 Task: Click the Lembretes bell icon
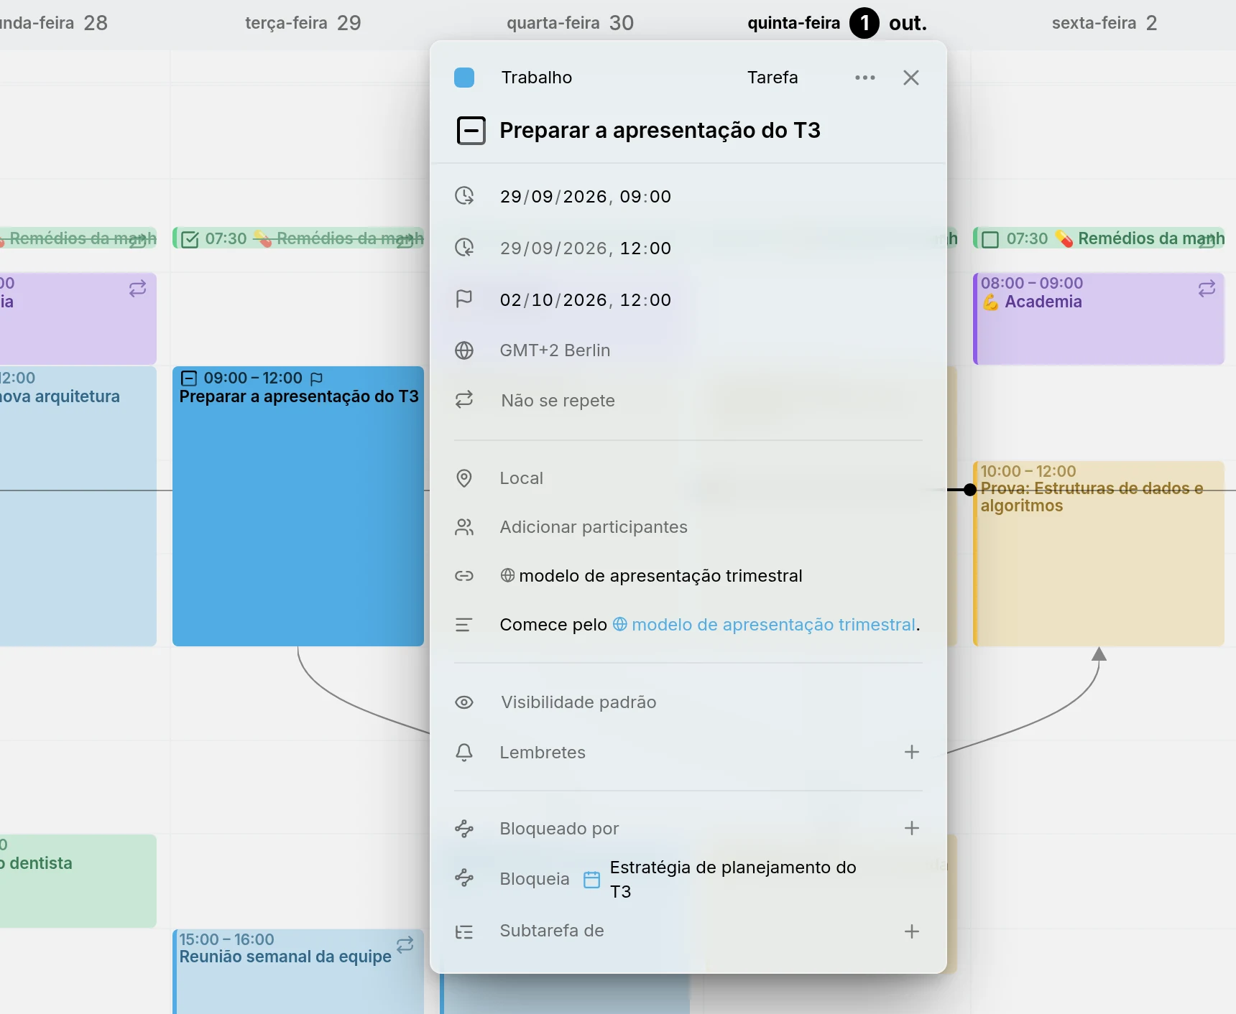click(464, 753)
